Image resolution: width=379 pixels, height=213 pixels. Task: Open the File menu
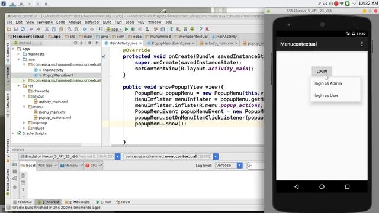point(9,22)
